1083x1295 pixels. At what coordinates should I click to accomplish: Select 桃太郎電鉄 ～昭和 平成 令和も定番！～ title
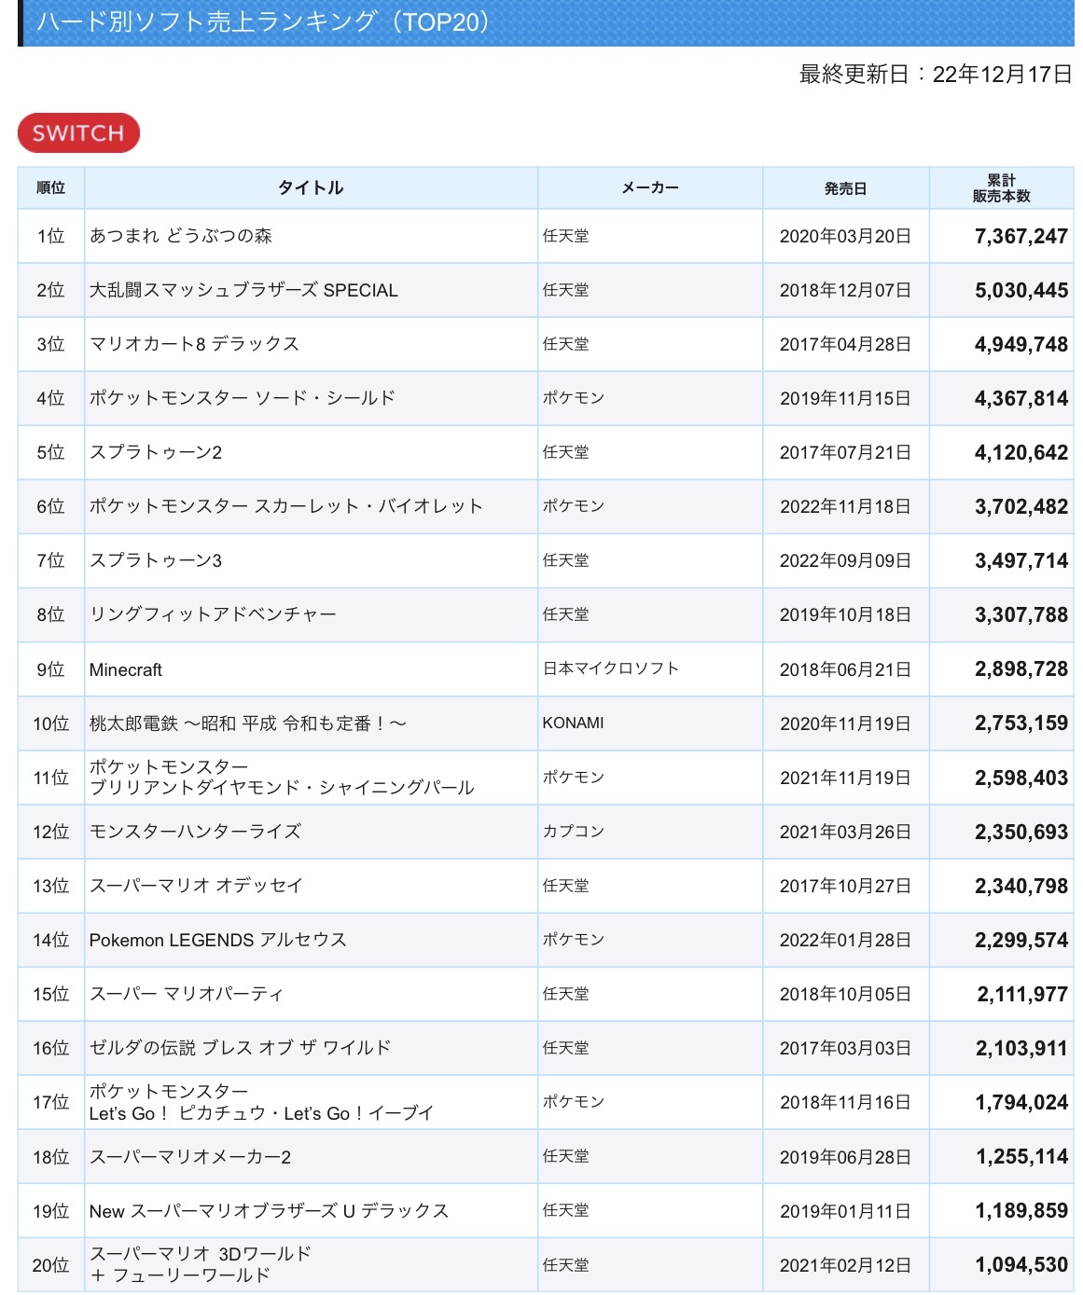248,723
